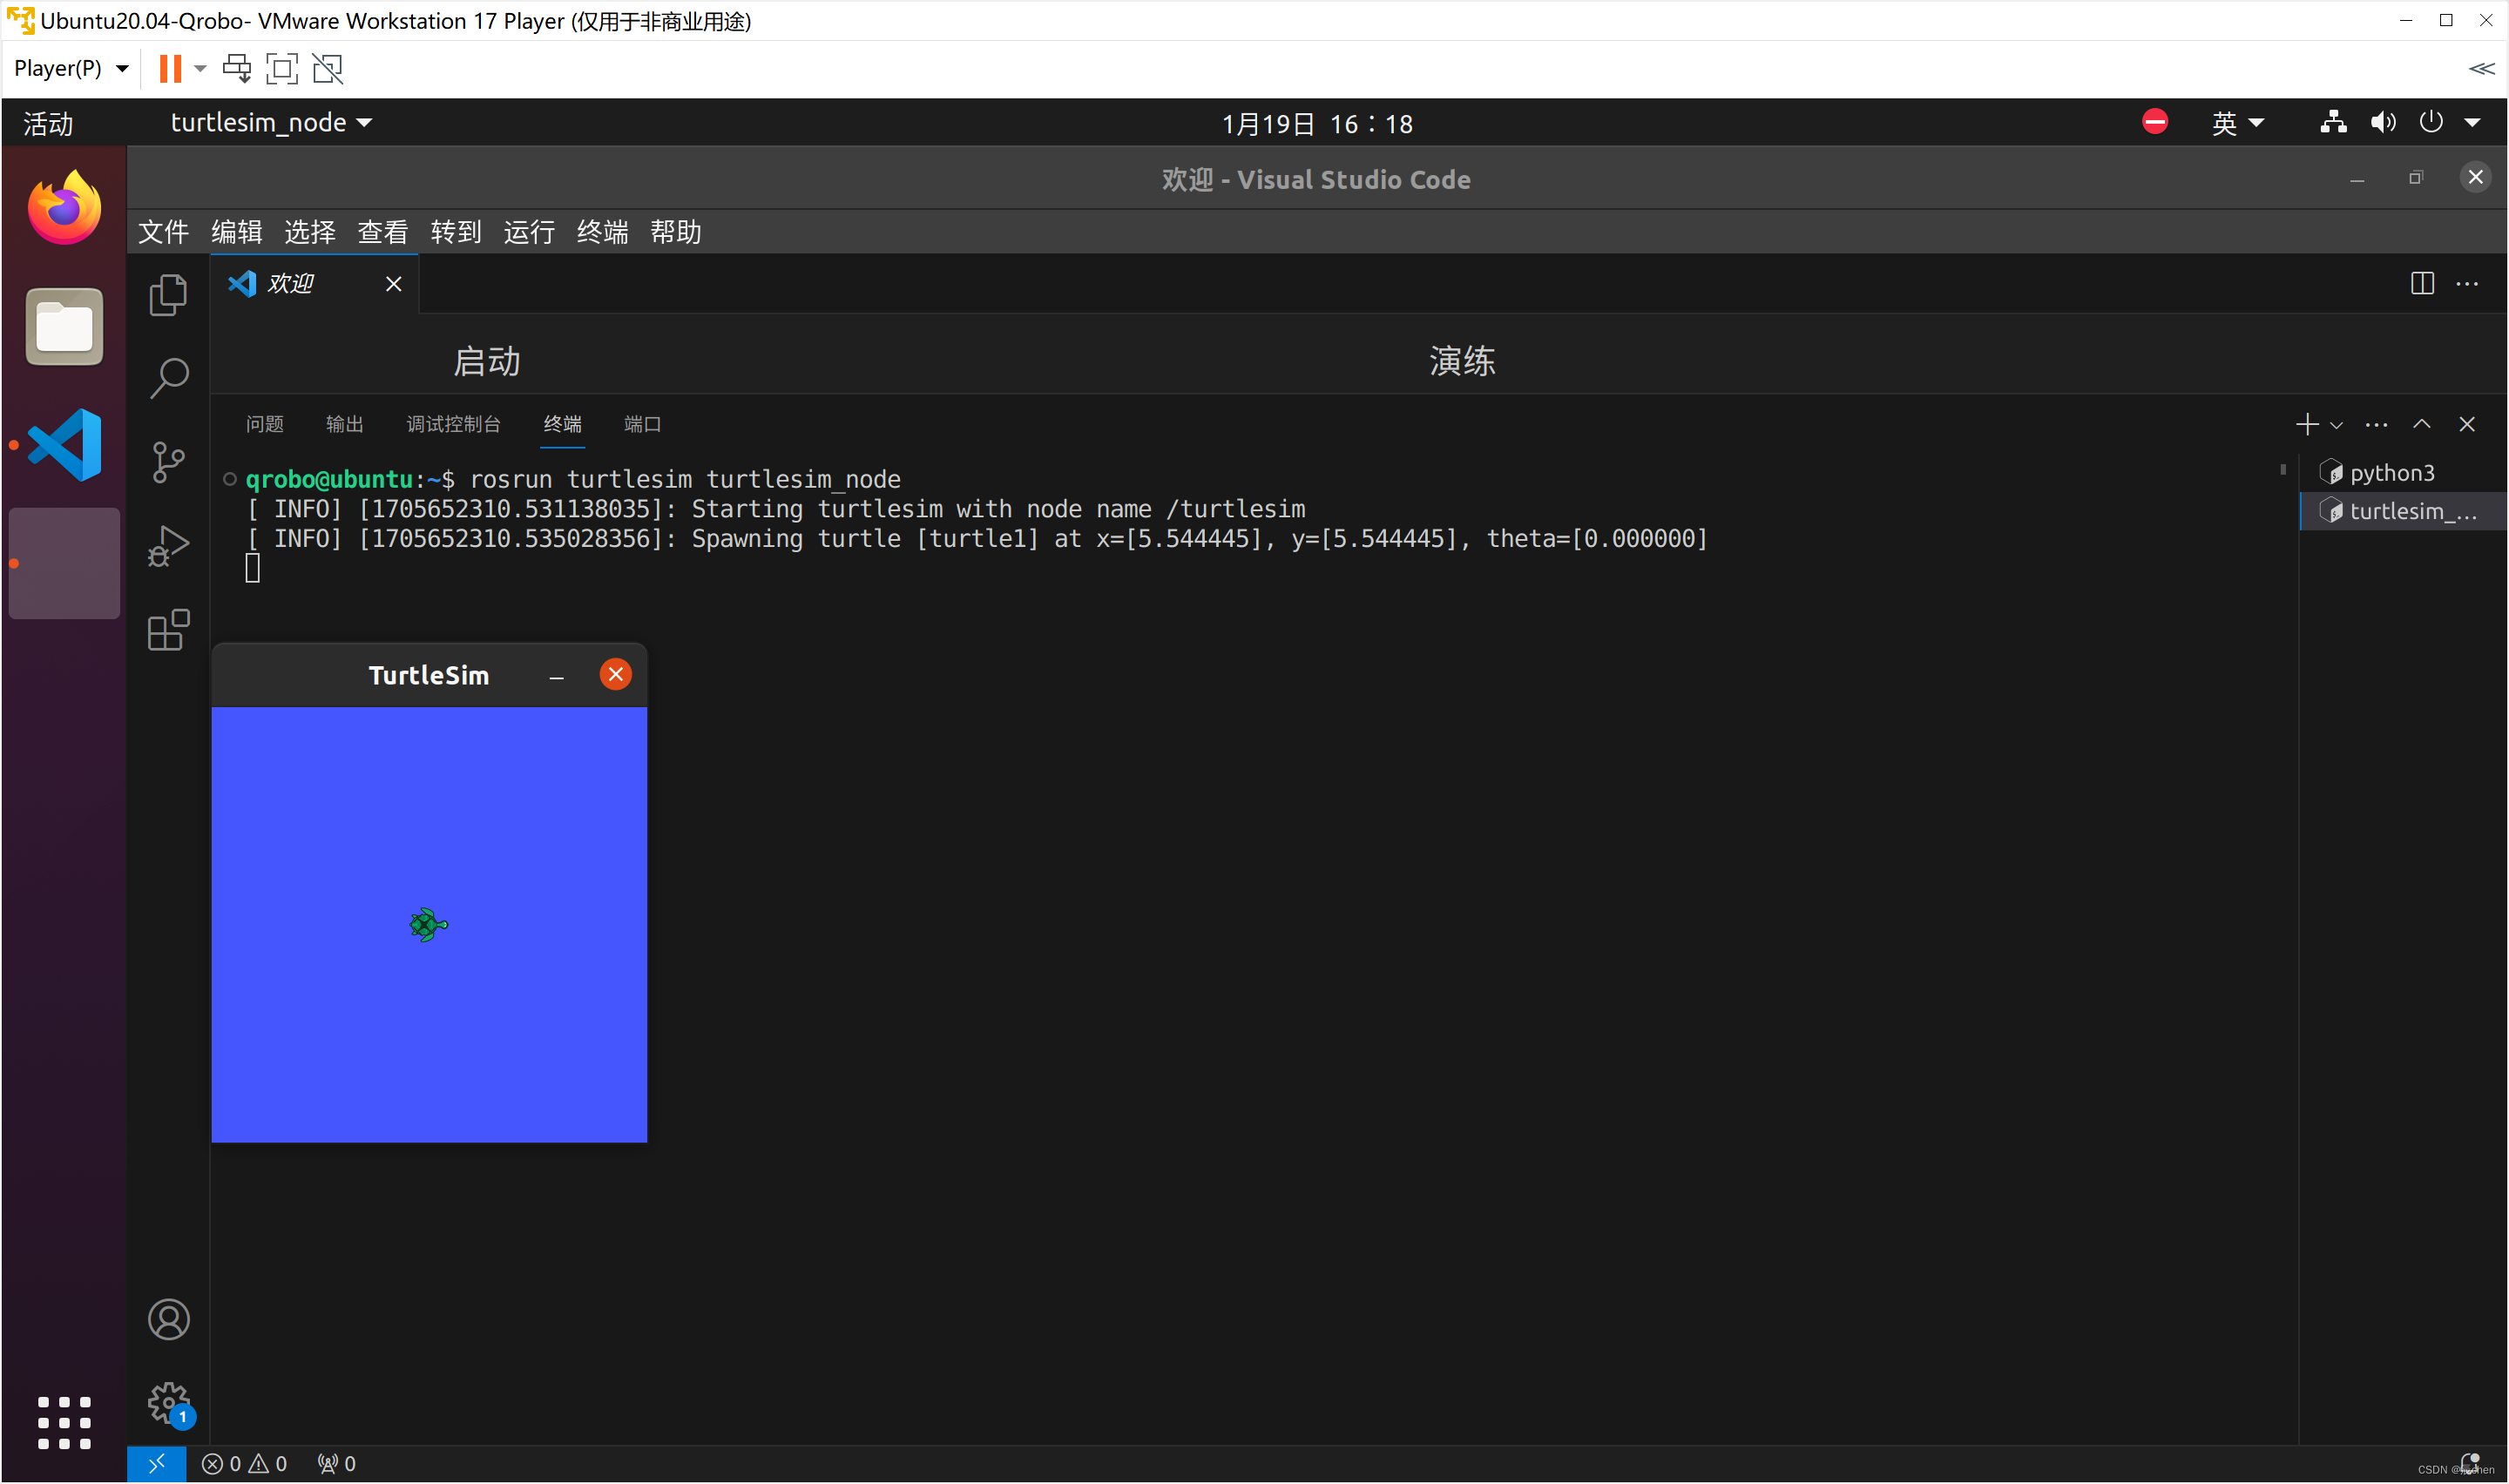Click the remote window status bar icon

pyautogui.click(x=156, y=1464)
